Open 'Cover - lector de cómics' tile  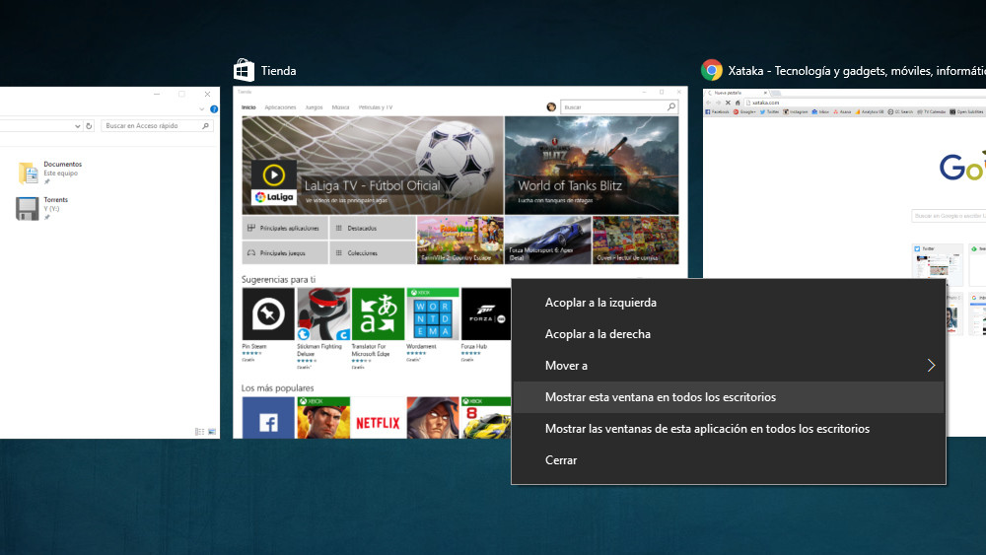tap(636, 241)
